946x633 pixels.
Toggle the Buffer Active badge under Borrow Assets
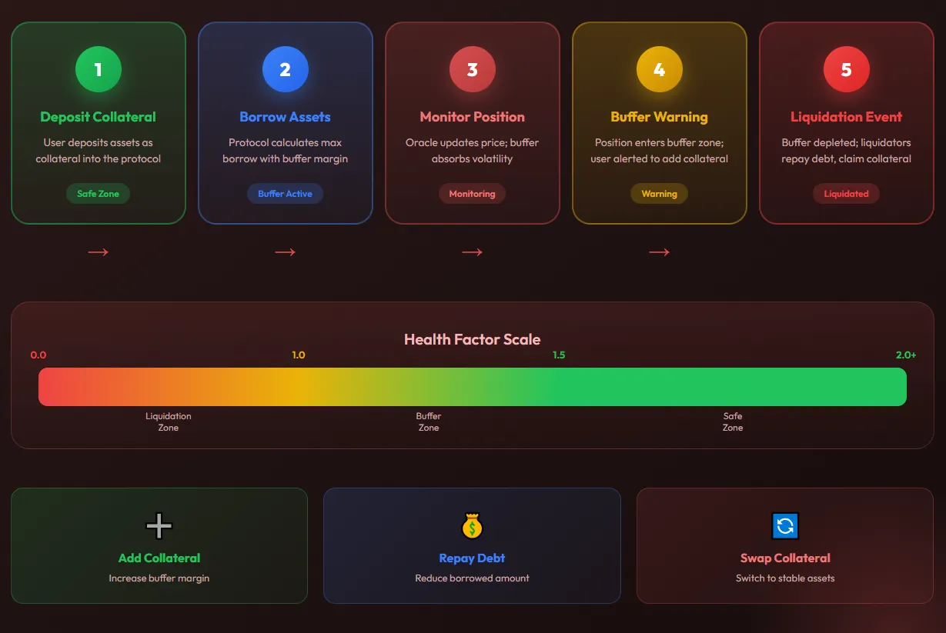(x=285, y=193)
